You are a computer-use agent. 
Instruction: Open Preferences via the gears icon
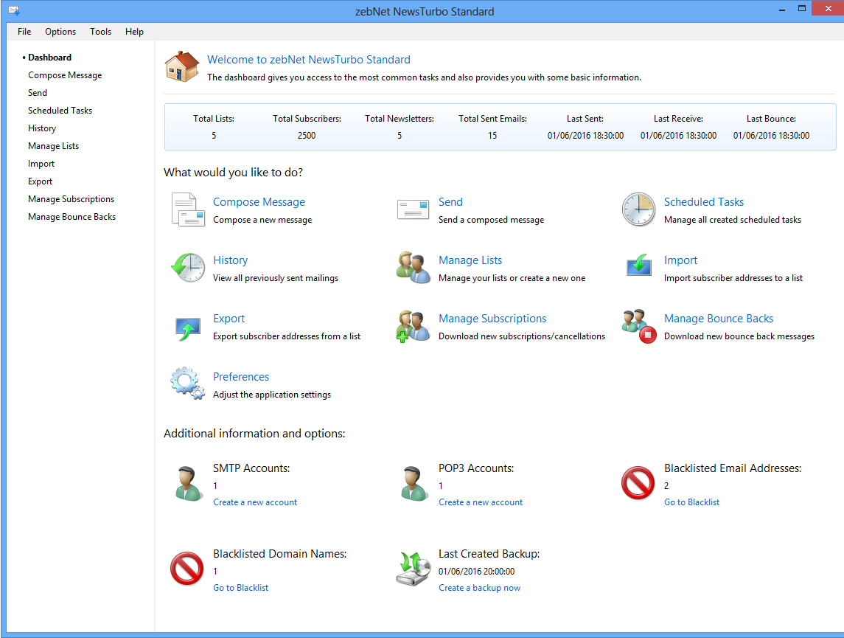187,384
